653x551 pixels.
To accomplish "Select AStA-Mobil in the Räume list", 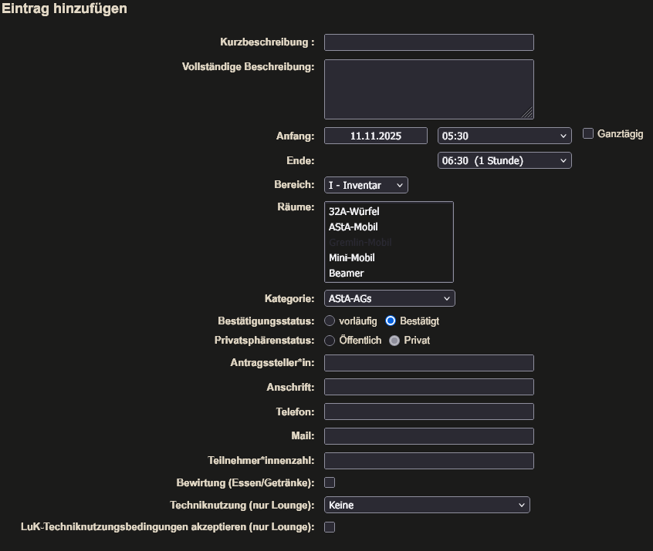I will click(x=354, y=227).
